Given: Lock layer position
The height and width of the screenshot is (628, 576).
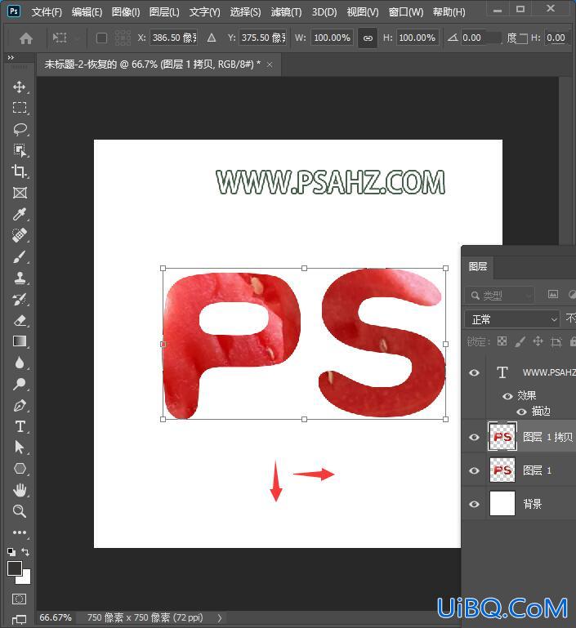Looking at the screenshot, I should pos(538,341).
